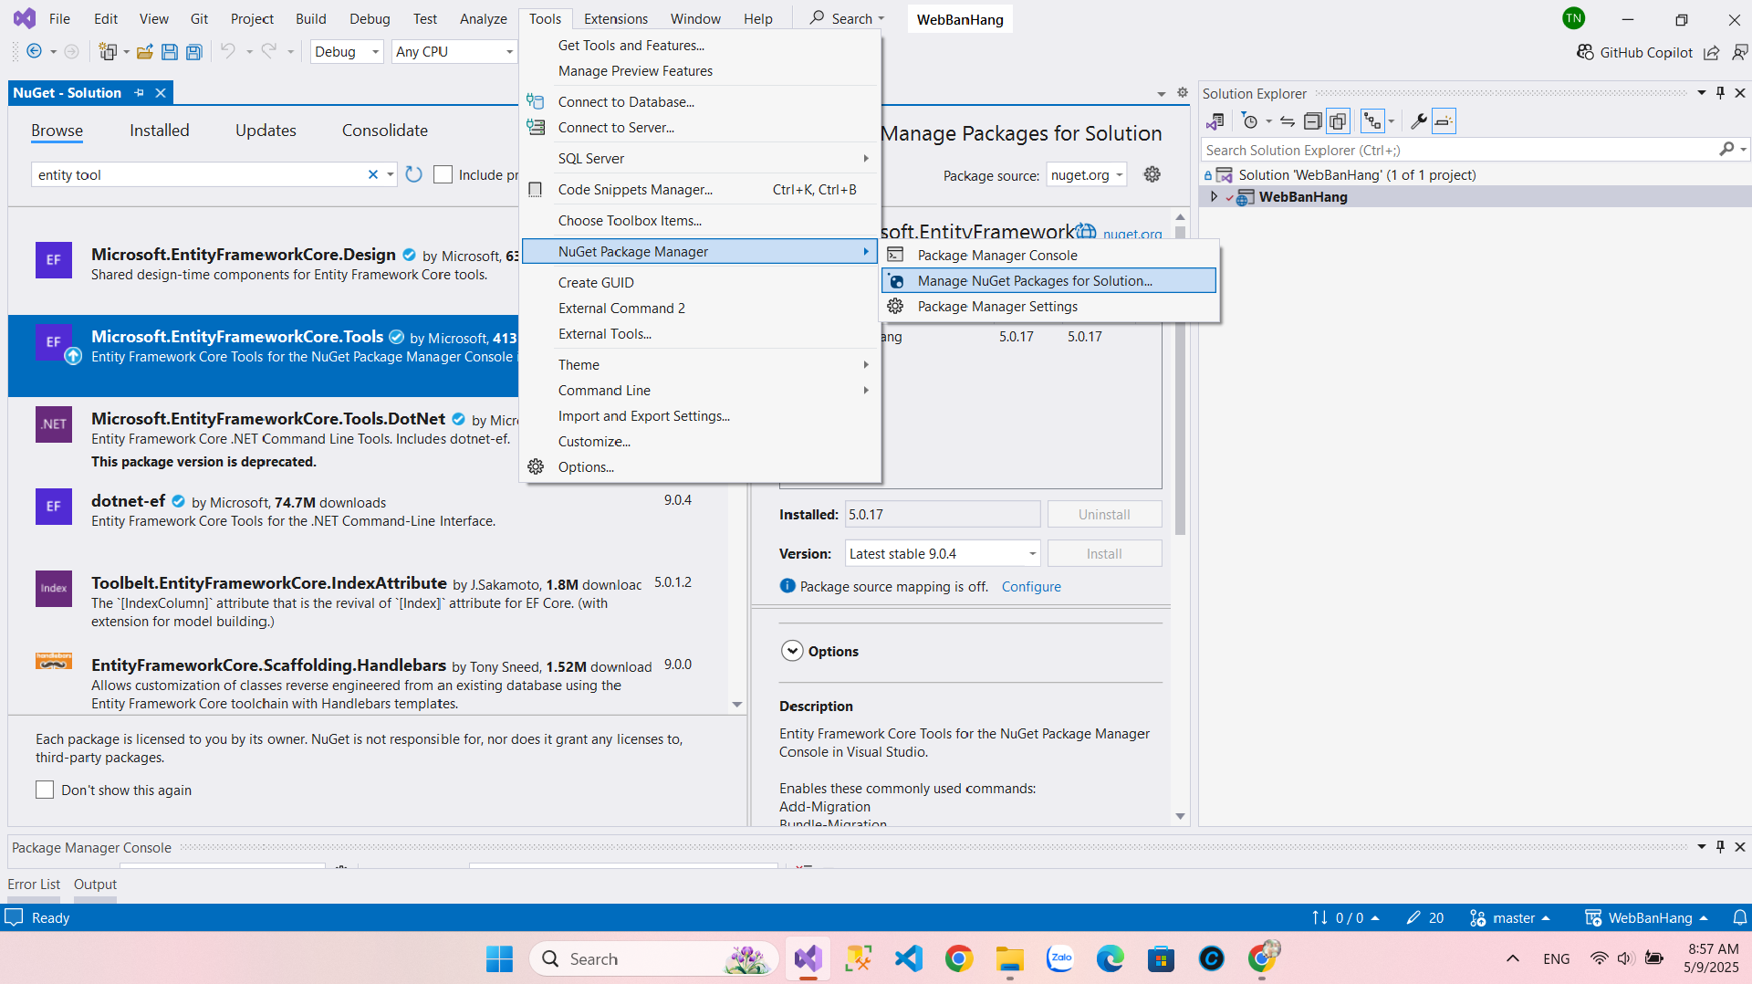This screenshot has height=984, width=1752.
Task: Click the Save single-disk icon
Action: [170, 52]
